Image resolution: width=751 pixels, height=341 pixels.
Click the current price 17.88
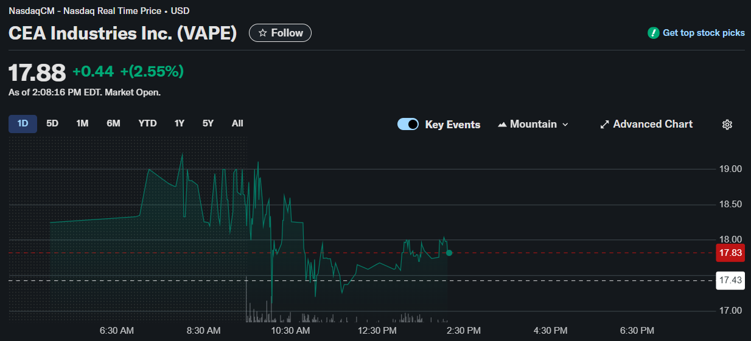[37, 72]
